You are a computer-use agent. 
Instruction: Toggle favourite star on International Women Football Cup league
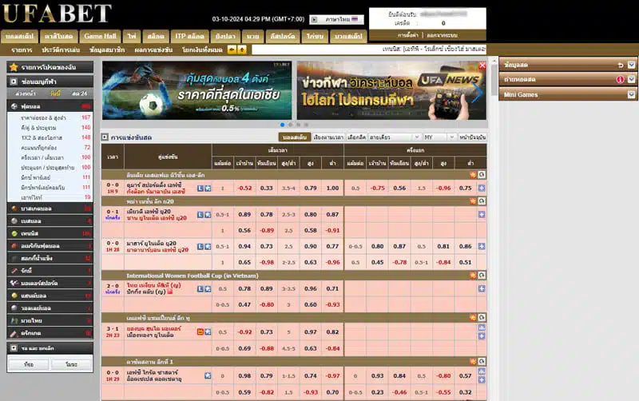(x=473, y=276)
